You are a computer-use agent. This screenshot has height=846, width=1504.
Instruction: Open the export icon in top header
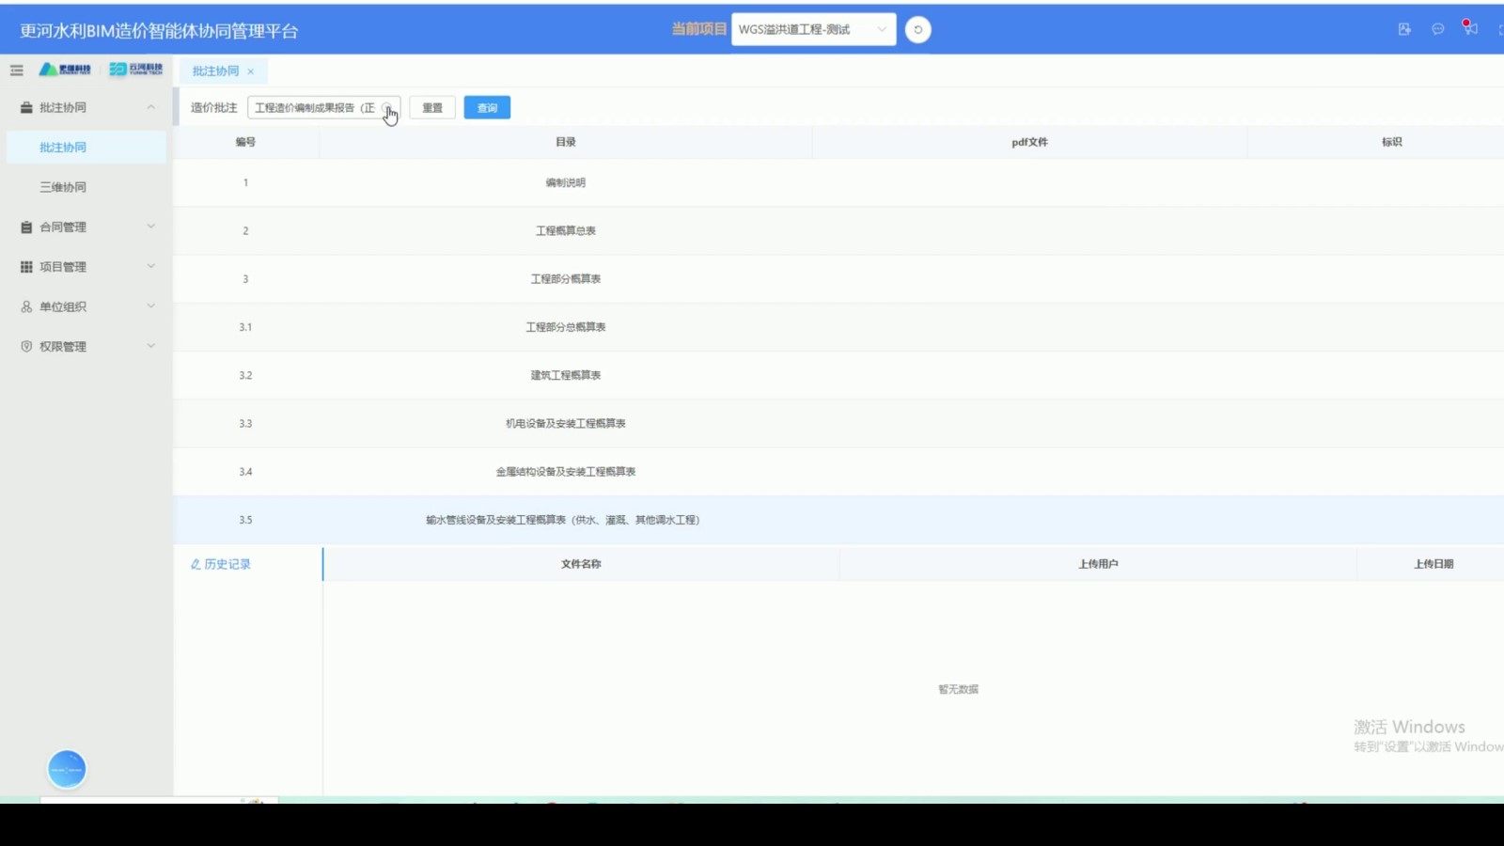pyautogui.click(x=1404, y=29)
